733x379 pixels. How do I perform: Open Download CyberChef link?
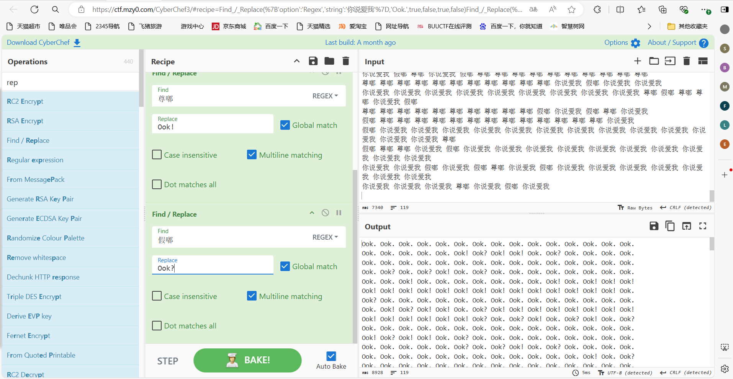click(x=44, y=42)
